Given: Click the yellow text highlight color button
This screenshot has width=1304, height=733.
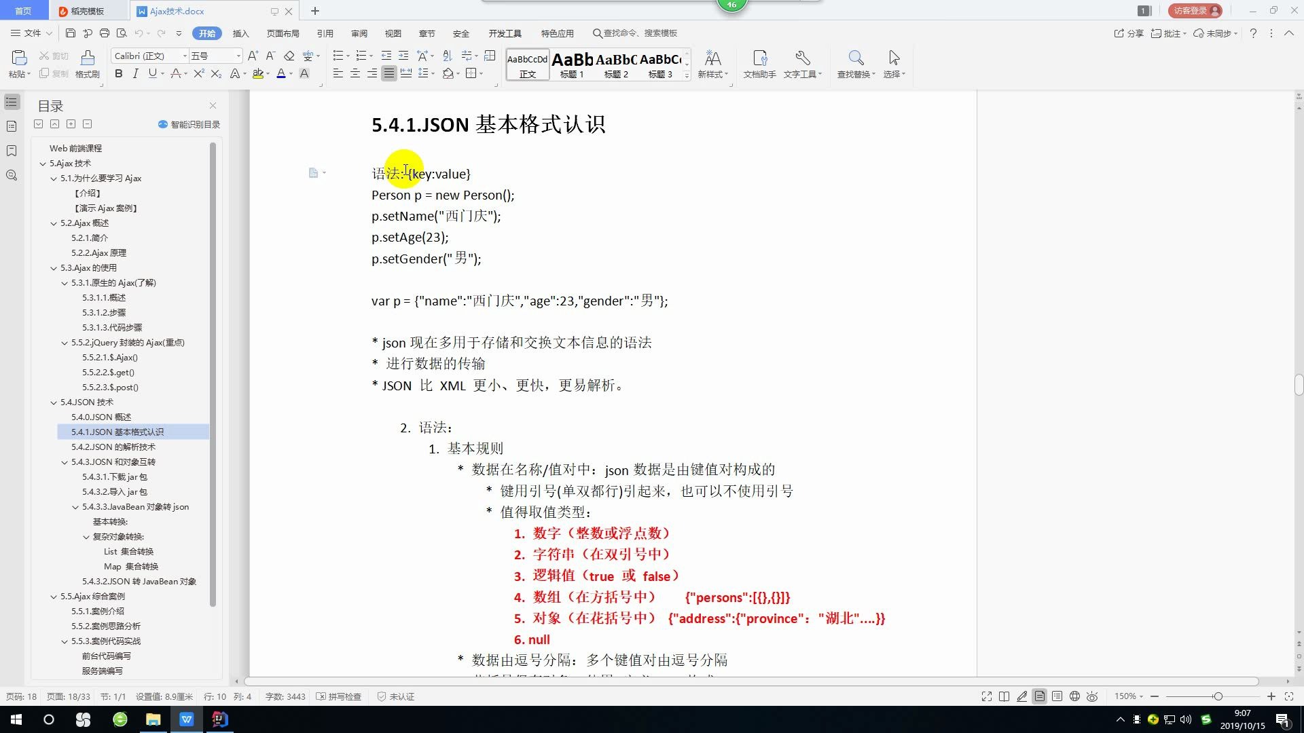Looking at the screenshot, I should click(257, 73).
